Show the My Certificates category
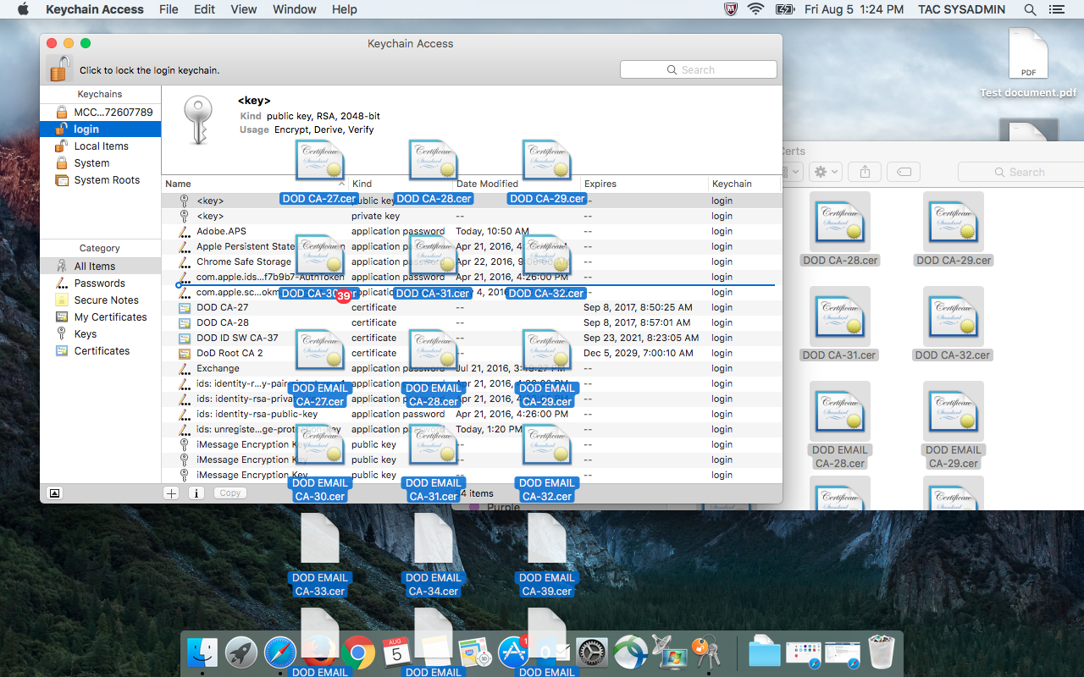Screen dimensions: 1084x677 pyautogui.click(x=100, y=317)
